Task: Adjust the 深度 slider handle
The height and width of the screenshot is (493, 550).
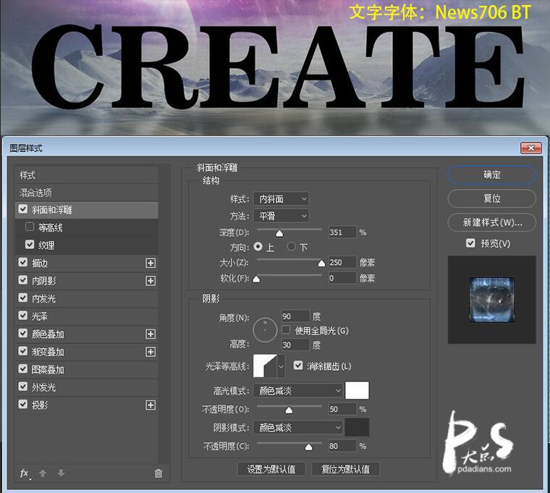Action: coord(279,233)
